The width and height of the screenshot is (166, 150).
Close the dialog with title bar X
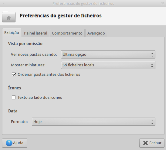(163, 4)
